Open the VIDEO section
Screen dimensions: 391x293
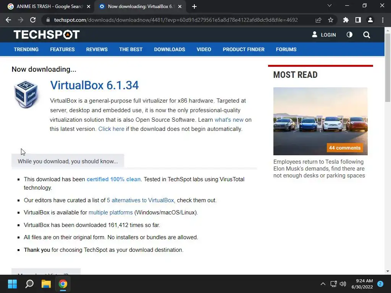[x=204, y=49]
